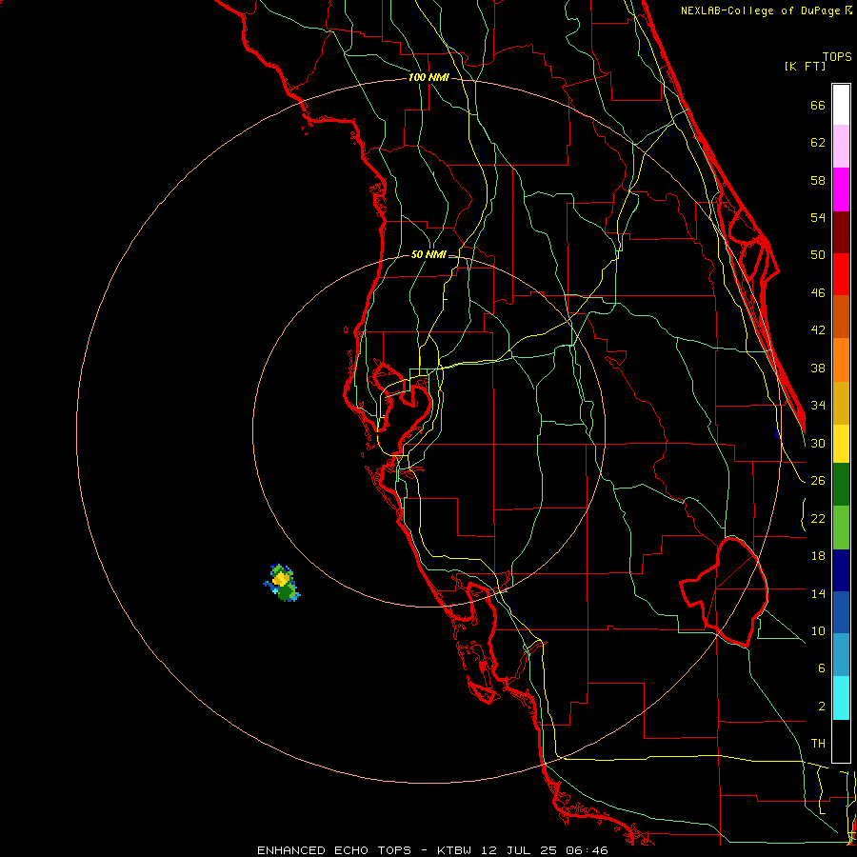The width and height of the screenshot is (857, 857).
Task: Click the bright orange legend swatch
Action: pyautogui.click(x=841, y=360)
